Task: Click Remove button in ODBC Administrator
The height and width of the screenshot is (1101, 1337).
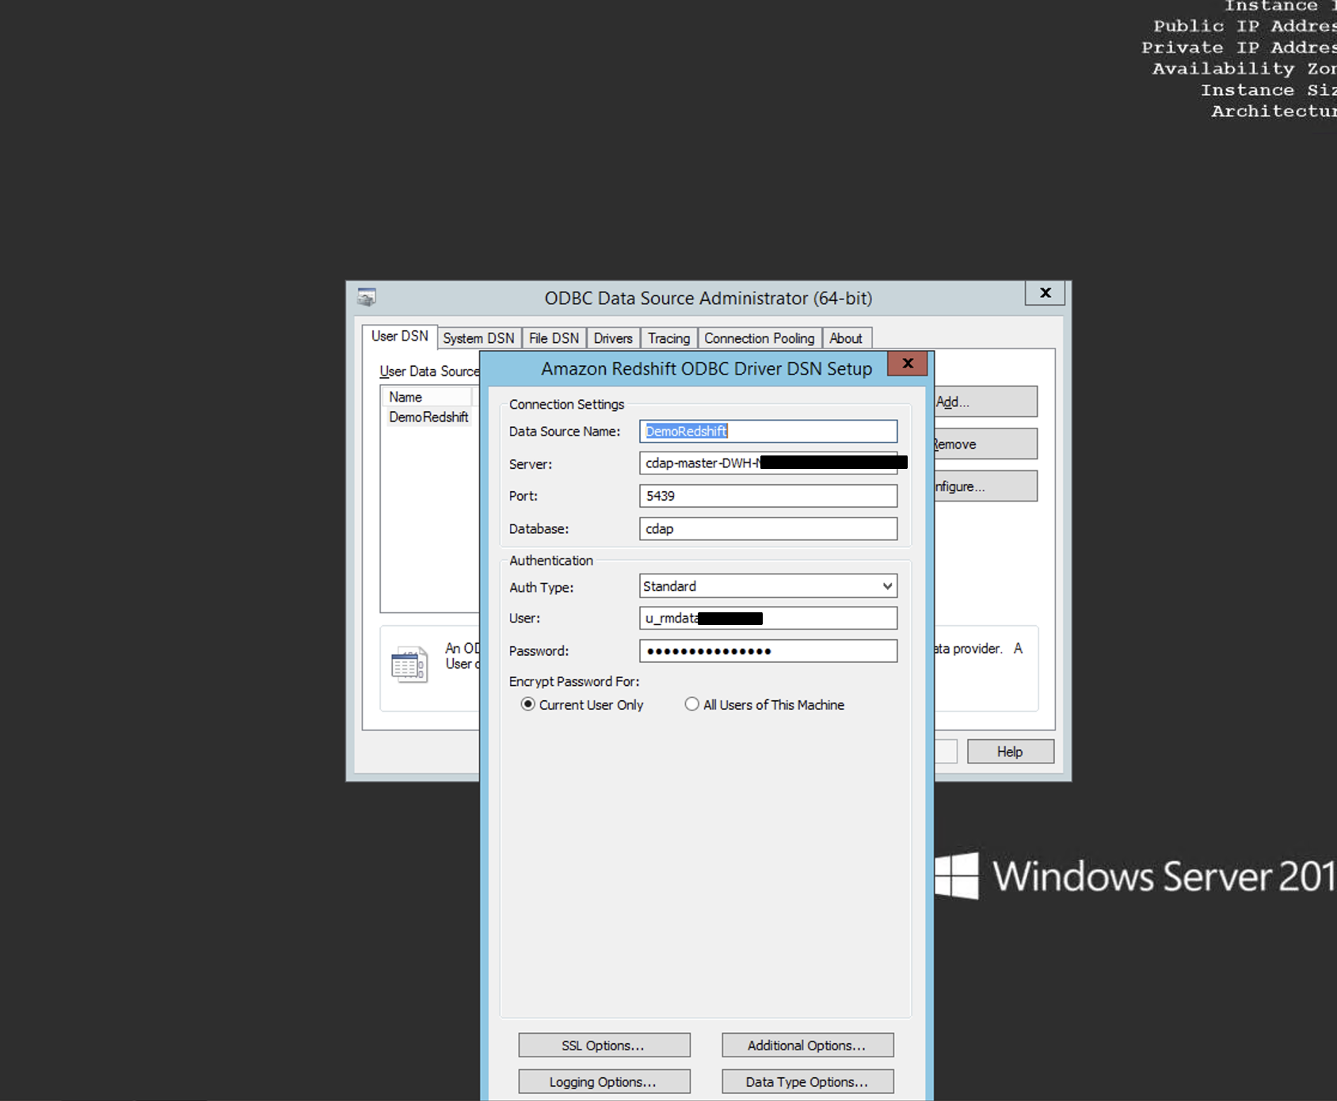Action: click(985, 444)
